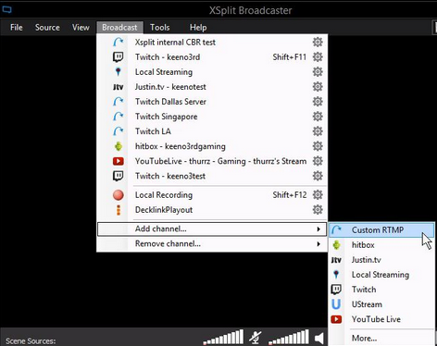This screenshot has width=437, height=346.
Task: Open gear settings for YouTubeLive thurrz channel
Action: click(x=318, y=161)
